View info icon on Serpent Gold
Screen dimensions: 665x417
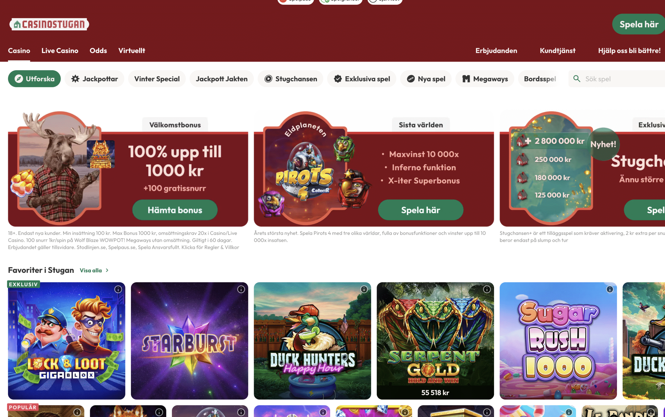tap(487, 289)
